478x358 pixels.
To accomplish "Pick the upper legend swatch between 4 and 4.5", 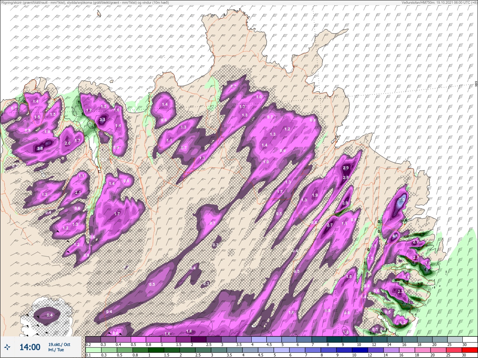I will (259, 339).
